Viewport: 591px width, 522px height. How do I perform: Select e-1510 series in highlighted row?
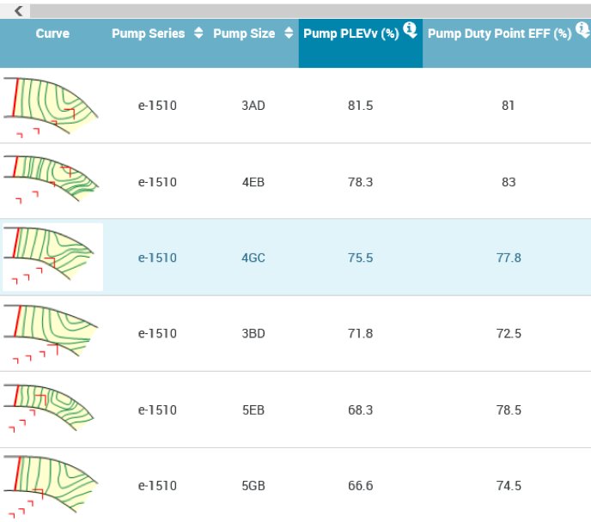157,258
